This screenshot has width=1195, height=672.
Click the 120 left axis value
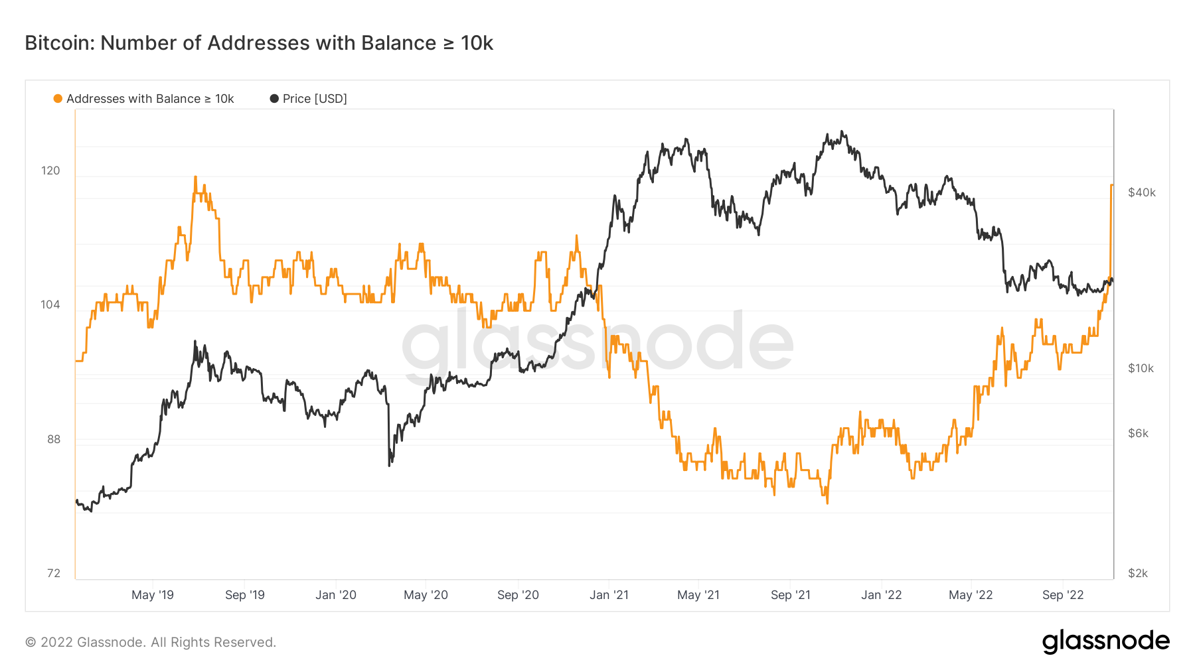[50, 170]
